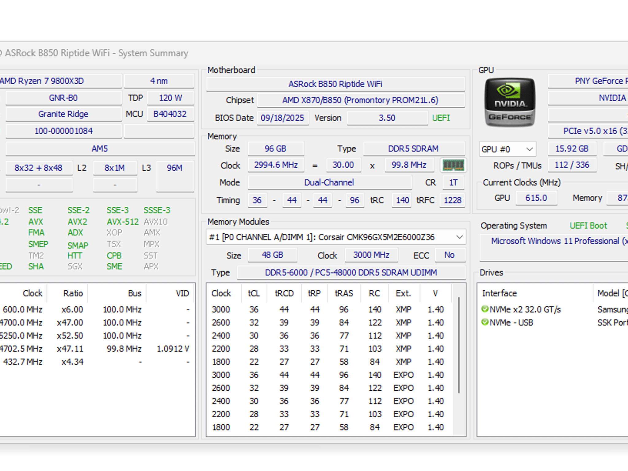The height and width of the screenshot is (471, 628).
Task: Click the Granite Ridge codename field
Action: coord(63,114)
